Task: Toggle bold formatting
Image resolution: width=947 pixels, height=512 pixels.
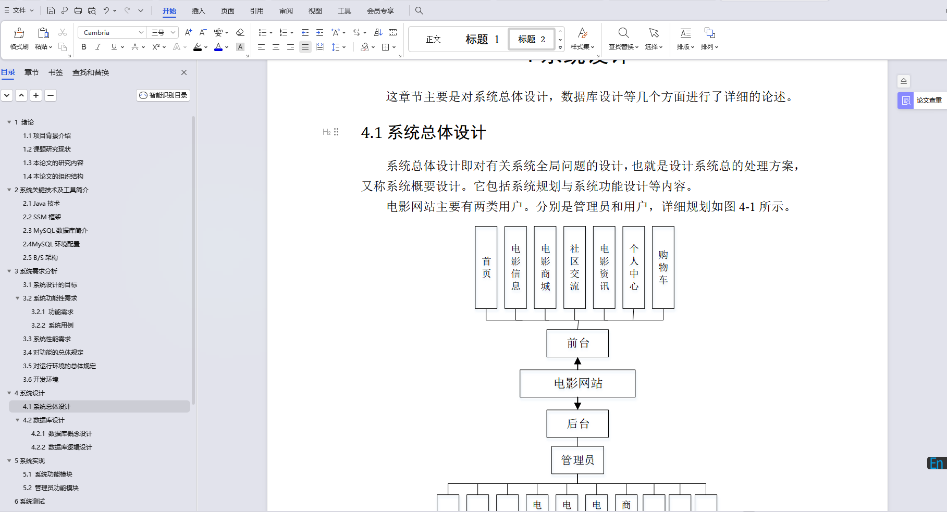Action: tap(84, 47)
